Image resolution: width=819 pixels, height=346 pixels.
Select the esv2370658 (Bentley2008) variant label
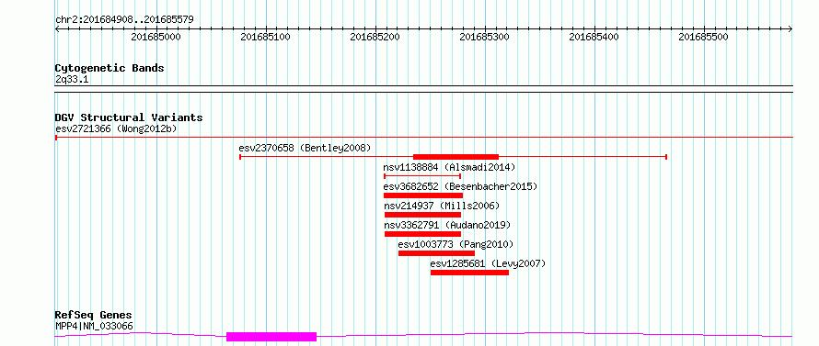(305, 148)
